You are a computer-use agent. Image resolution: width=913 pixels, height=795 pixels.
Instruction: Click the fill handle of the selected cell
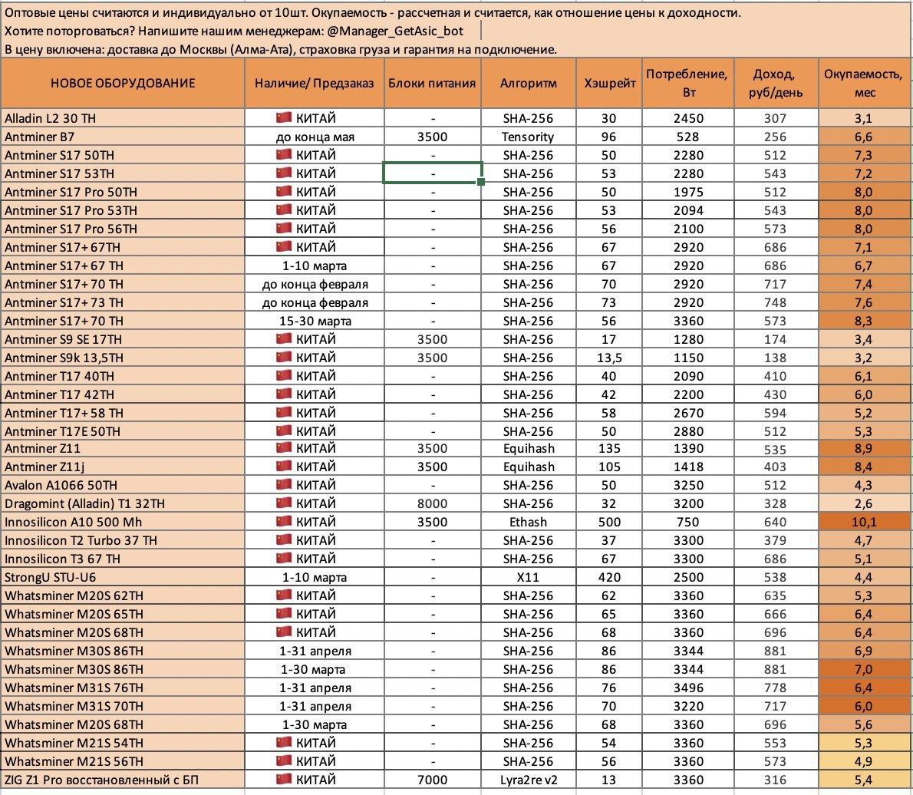click(x=481, y=183)
